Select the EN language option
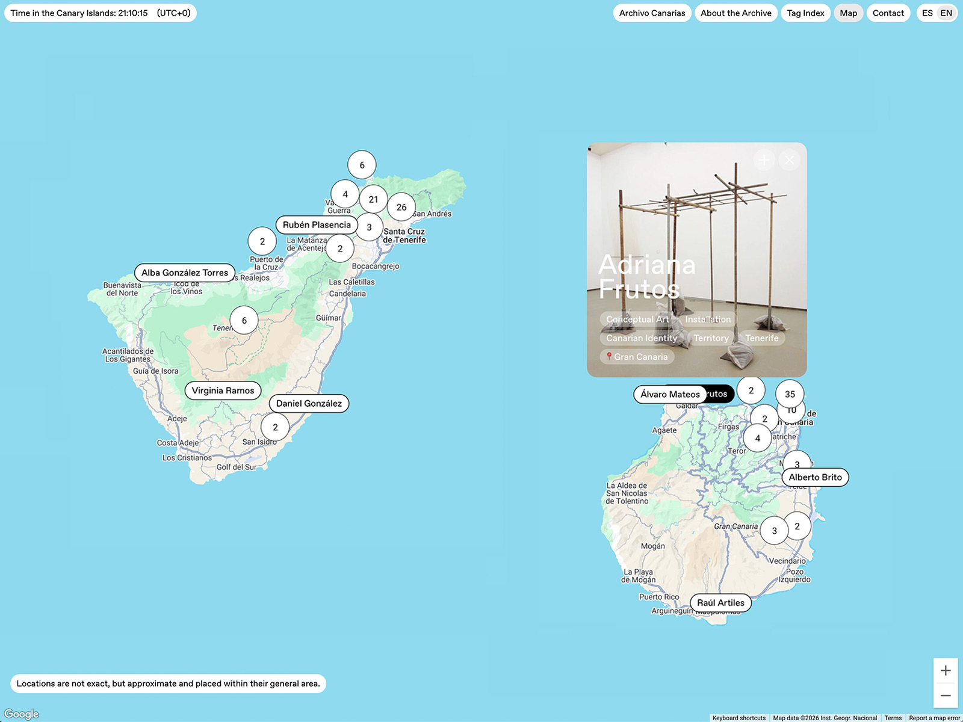 (x=946, y=13)
